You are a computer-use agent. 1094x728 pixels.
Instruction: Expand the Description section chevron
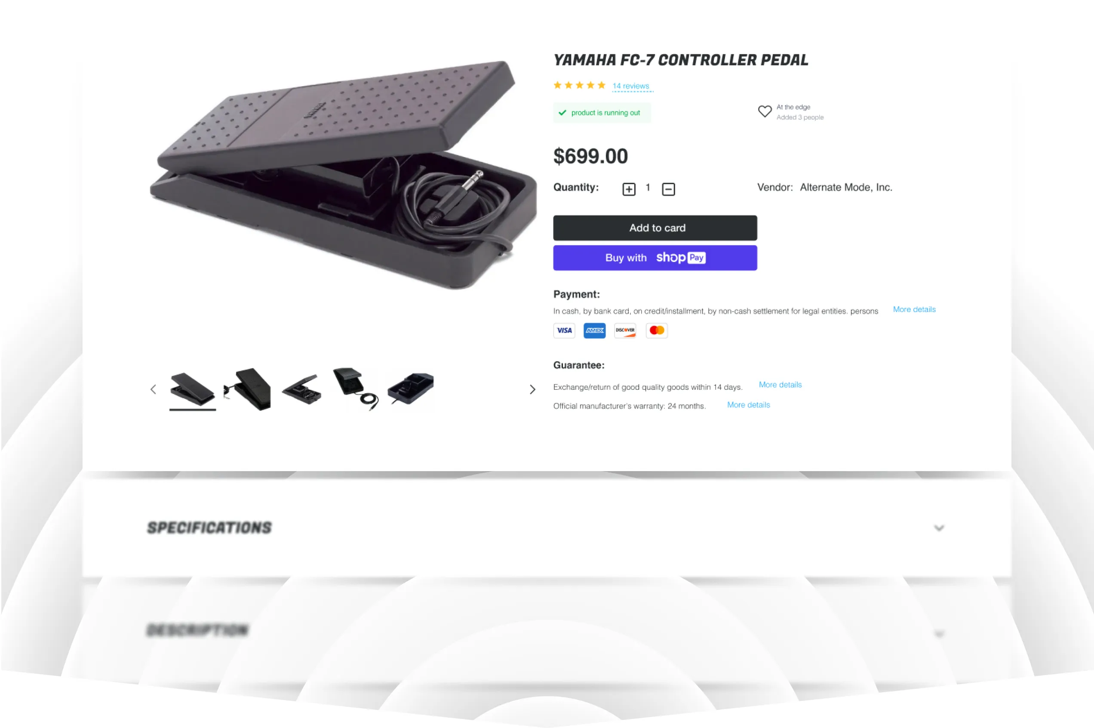939,634
